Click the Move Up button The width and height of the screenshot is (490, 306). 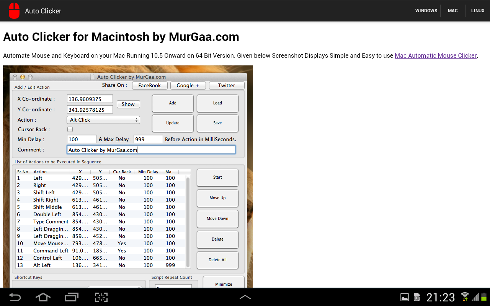coord(217,198)
